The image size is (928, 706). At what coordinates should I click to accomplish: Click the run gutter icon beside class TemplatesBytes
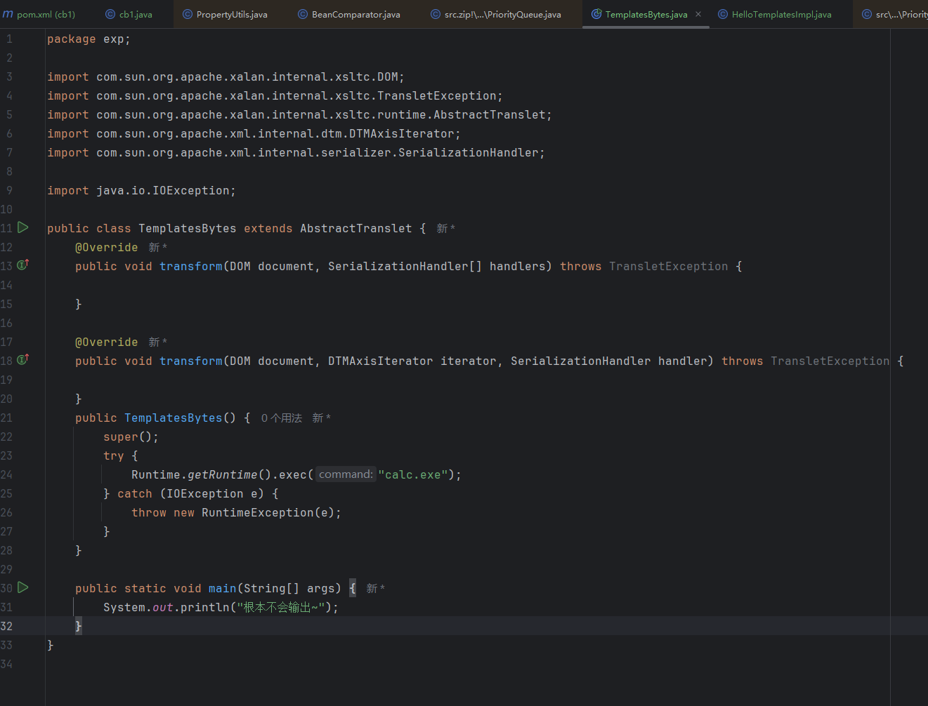point(23,227)
